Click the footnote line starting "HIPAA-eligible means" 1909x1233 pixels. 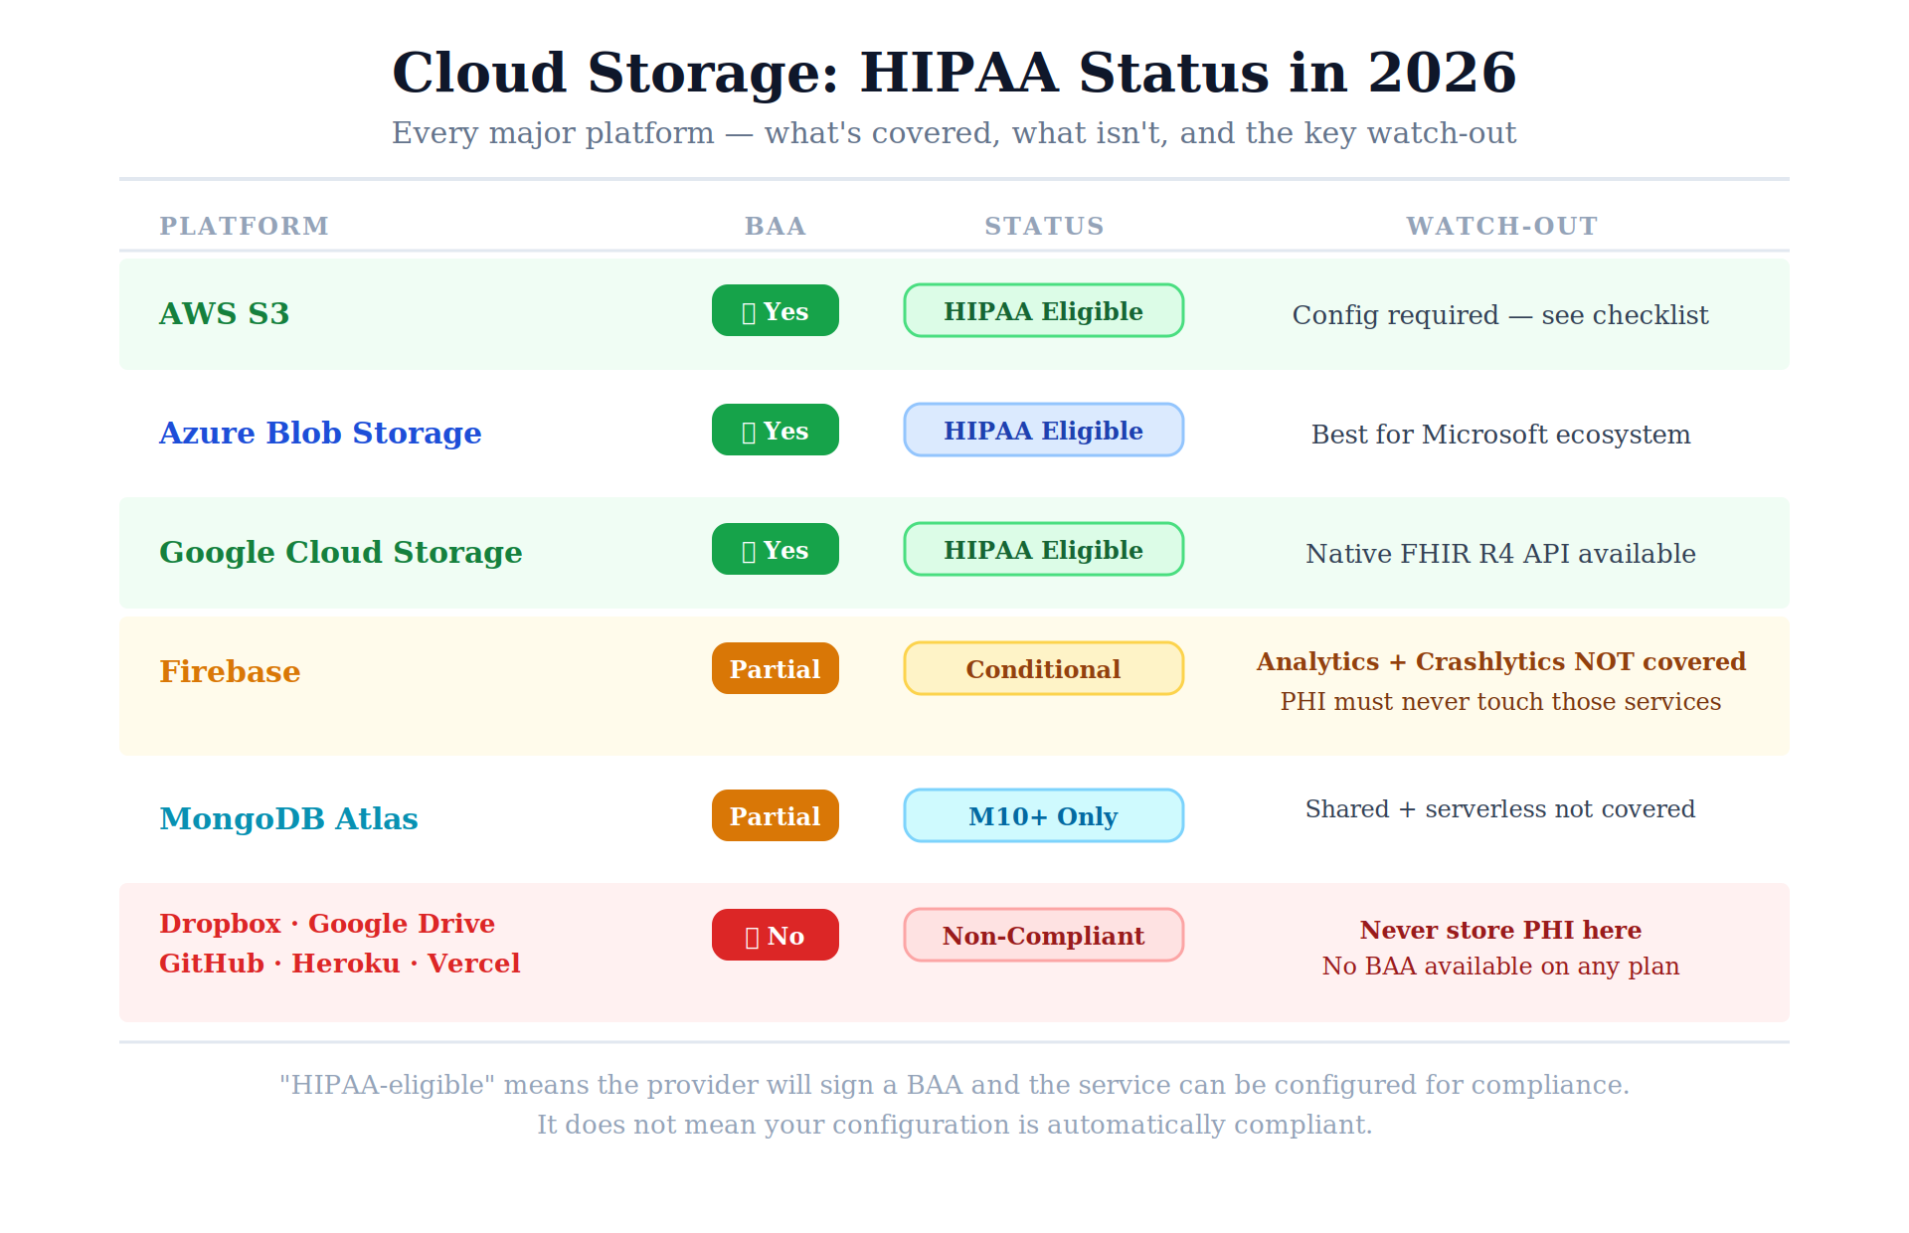[x=954, y=1085]
